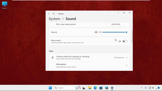The width and height of the screenshot is (162, 91).
Task: Open the volume icon in the system tray
Action: pyautogui.click(x=153, y=88)
